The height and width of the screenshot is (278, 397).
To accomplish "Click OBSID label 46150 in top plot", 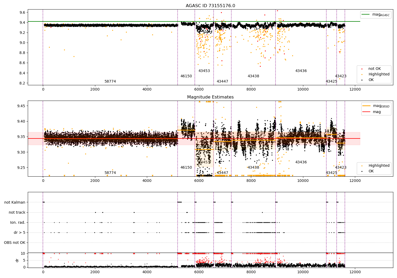I will (x=186, y=76).
